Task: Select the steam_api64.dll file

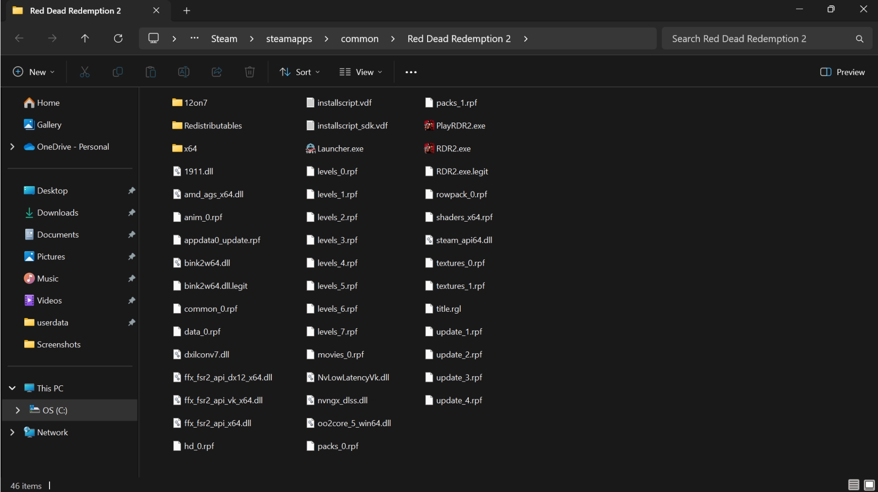Action: (459, 240)
